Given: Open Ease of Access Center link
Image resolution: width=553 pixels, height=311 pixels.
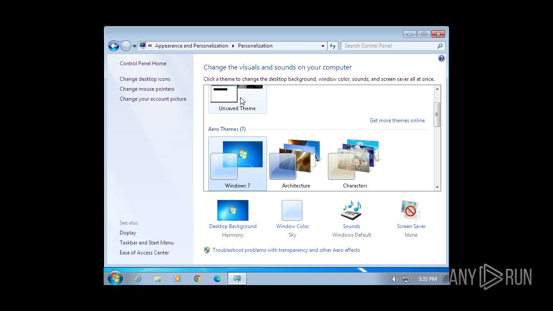Looking at the screenshot, I should [x=144, y=253].
